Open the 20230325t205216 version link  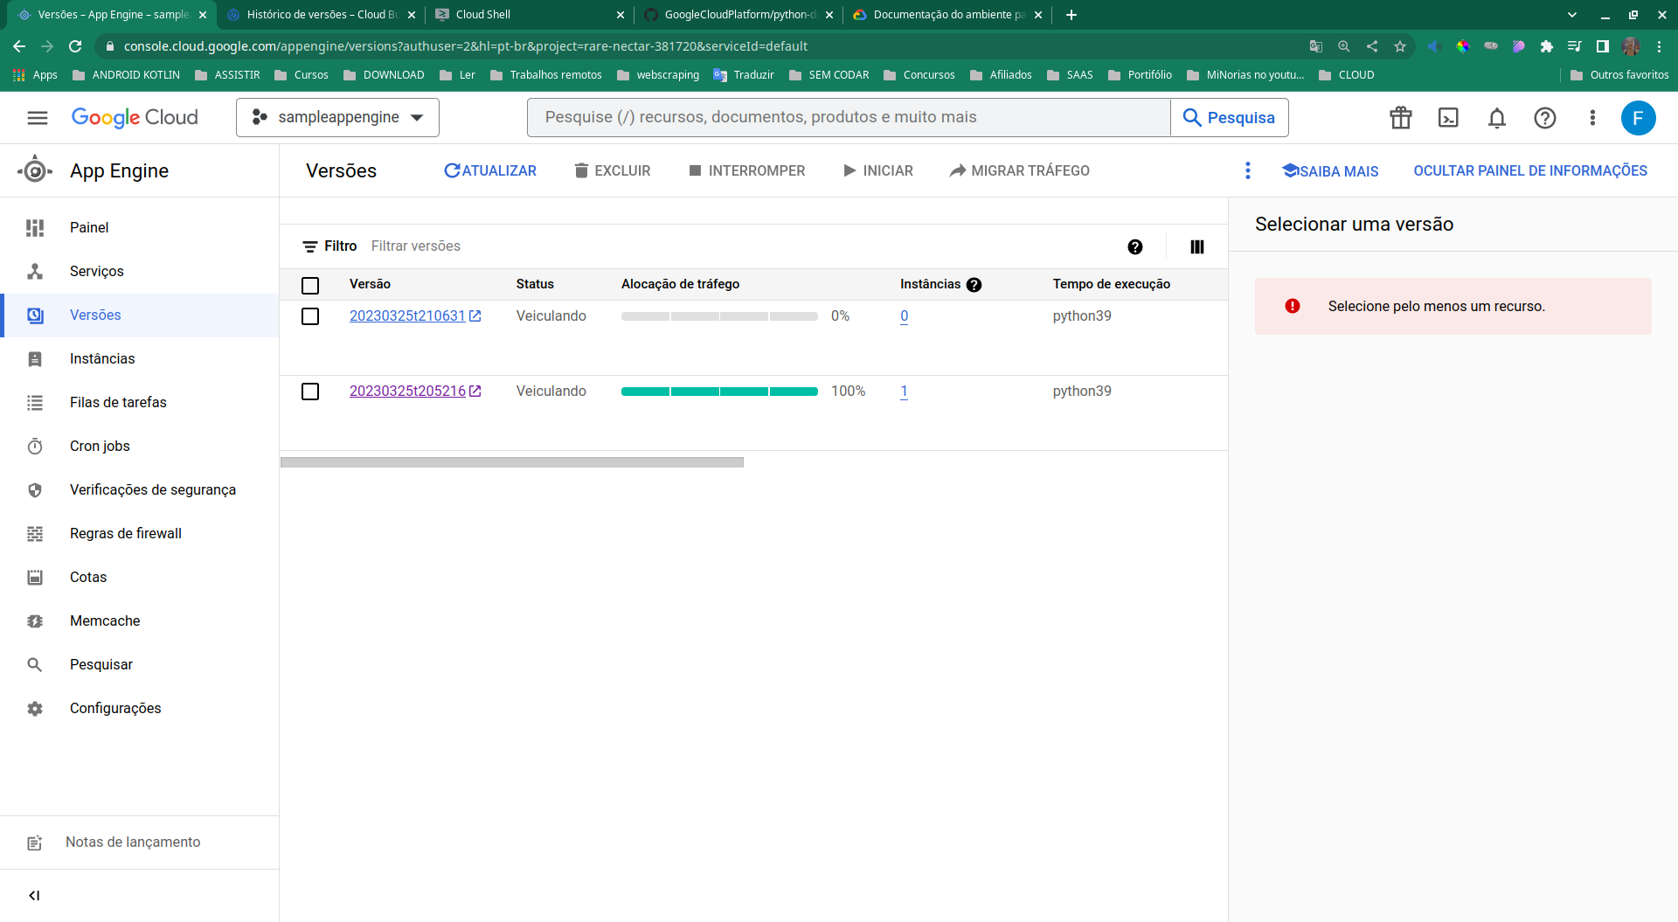tap(408, 392)
